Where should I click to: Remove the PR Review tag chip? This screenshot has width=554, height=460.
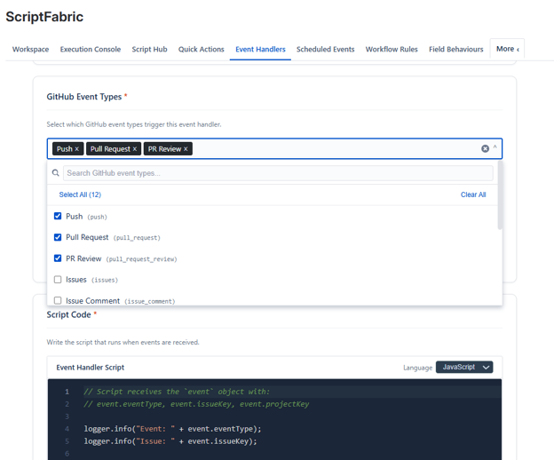(186, 149)
